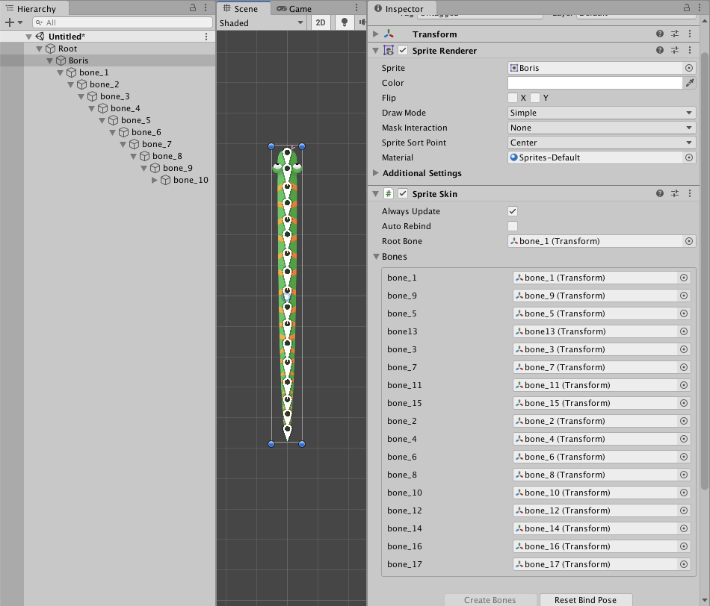The width and height of the screenshot is (710, 606).
Task: Enable the Flip X checkbox
Action: 513,98
